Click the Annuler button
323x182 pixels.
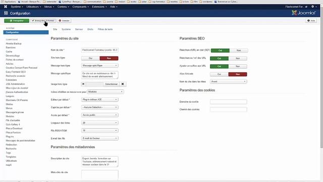click(x=64, y=21)
